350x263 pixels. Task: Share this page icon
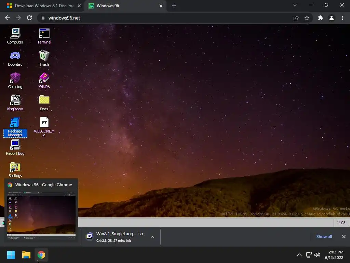[x=296, y=18]
